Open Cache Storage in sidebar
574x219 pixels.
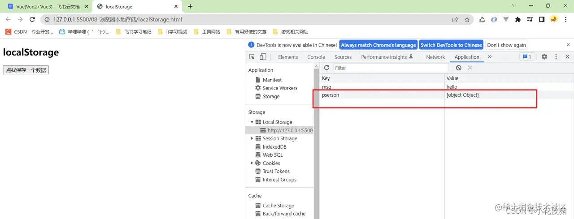click(x=278, y=206)
